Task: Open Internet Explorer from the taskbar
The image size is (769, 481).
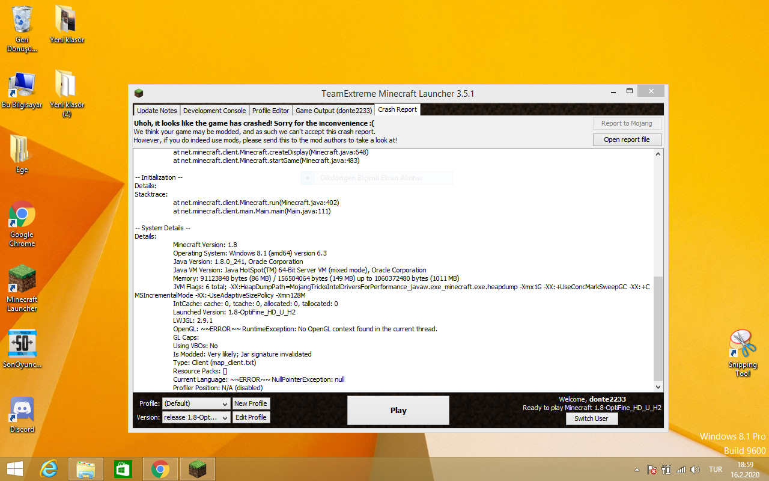Action: tap(49, 469)
